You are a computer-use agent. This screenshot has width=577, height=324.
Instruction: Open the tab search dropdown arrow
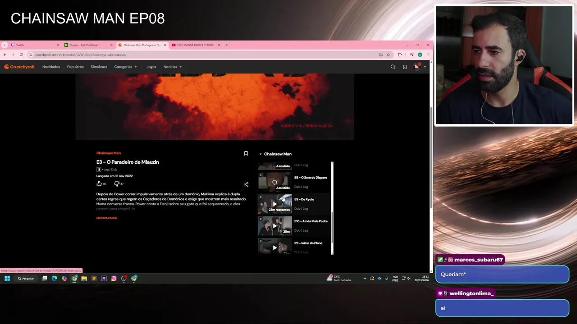tap(5, 45)
